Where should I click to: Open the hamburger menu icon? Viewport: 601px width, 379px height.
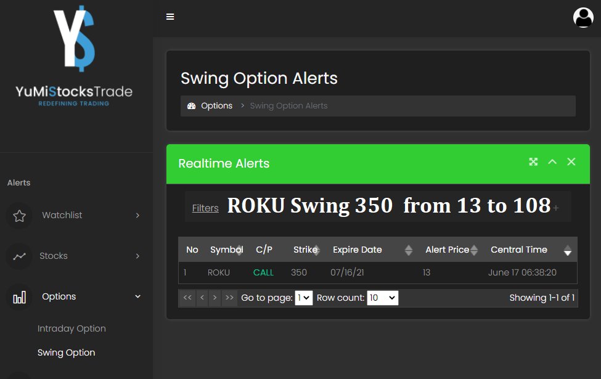170,17
